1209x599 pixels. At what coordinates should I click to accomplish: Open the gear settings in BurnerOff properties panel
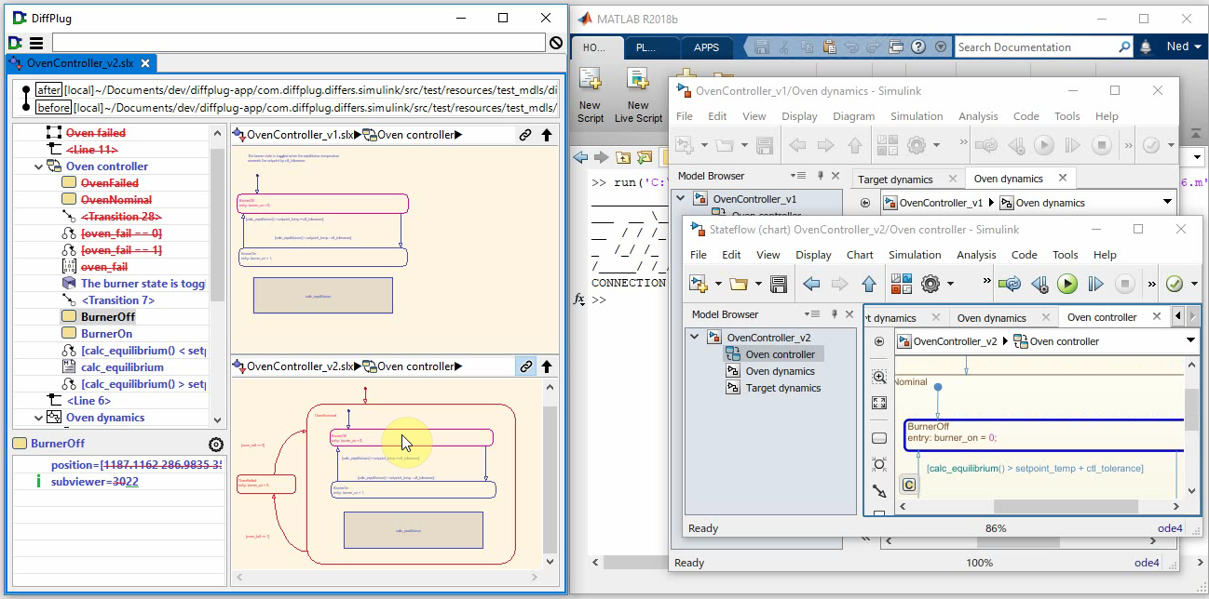coord(216,445)
